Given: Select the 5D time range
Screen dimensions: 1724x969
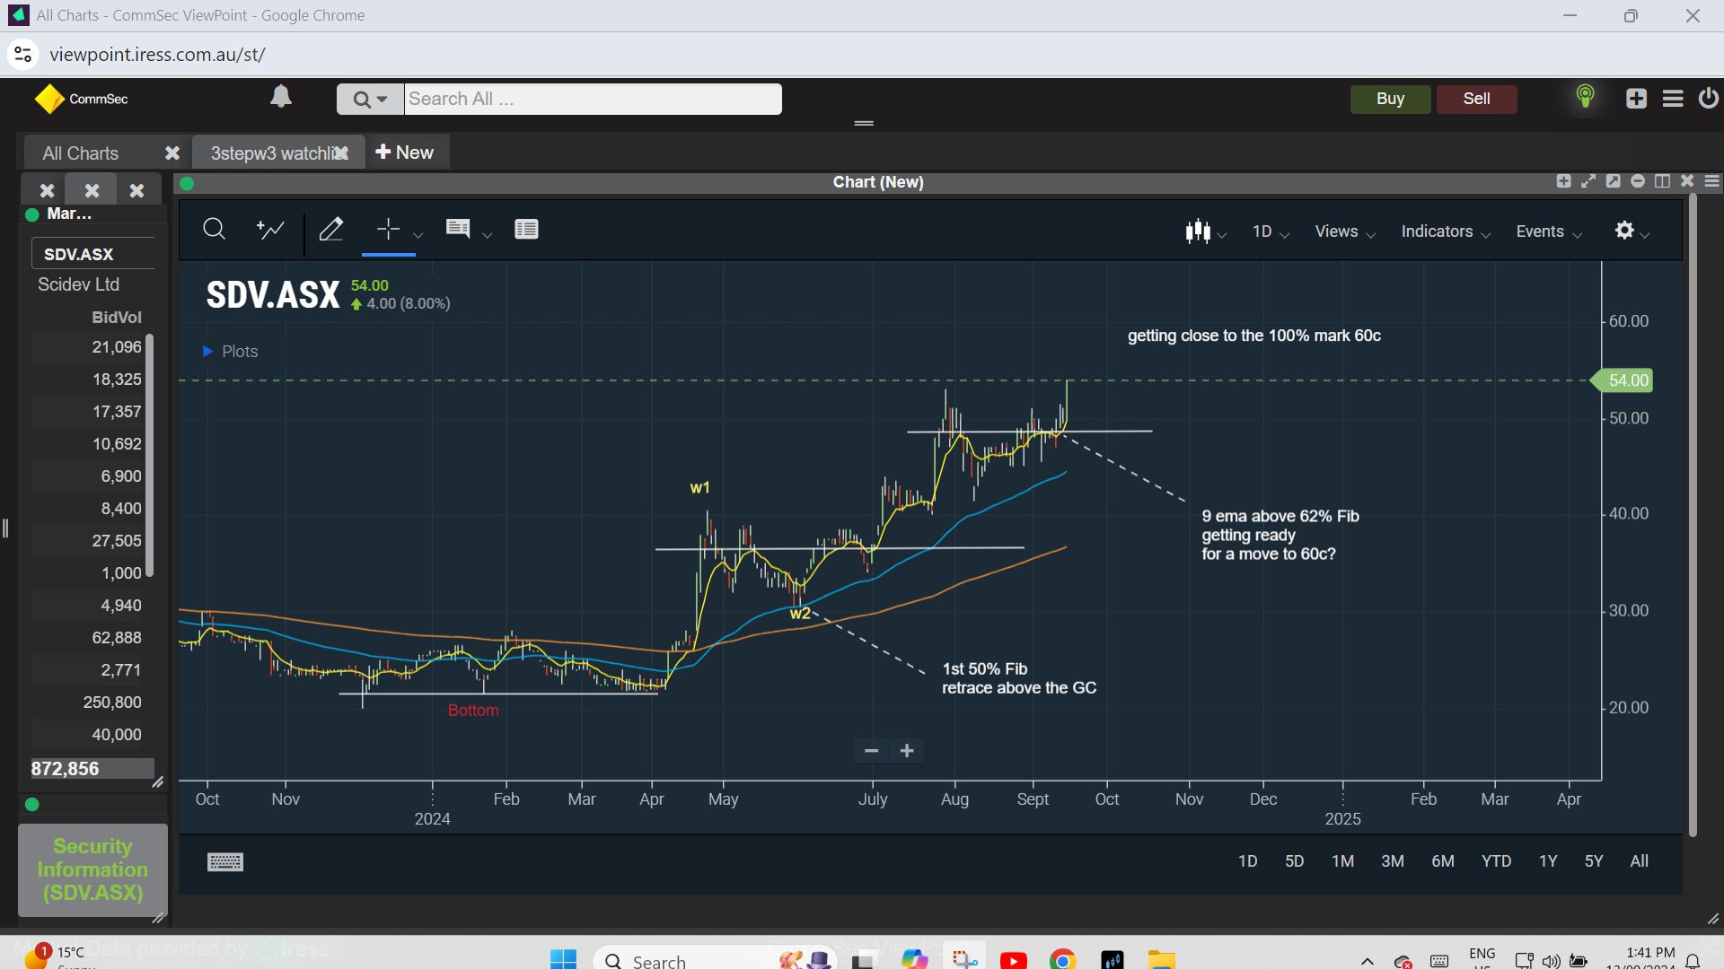Looking at the screenshot, I should [1295, 861].
